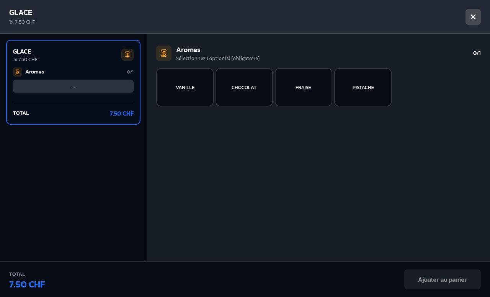Click the small hourglass icon beside Aromes in the card
490x297 pixels.
click(18, 72)
